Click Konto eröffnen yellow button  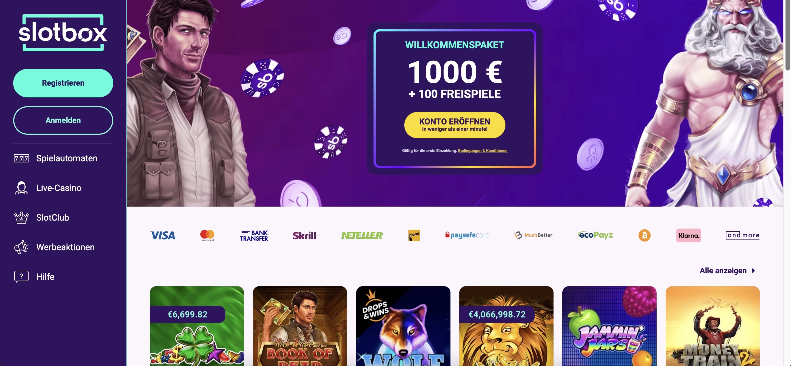455,125
